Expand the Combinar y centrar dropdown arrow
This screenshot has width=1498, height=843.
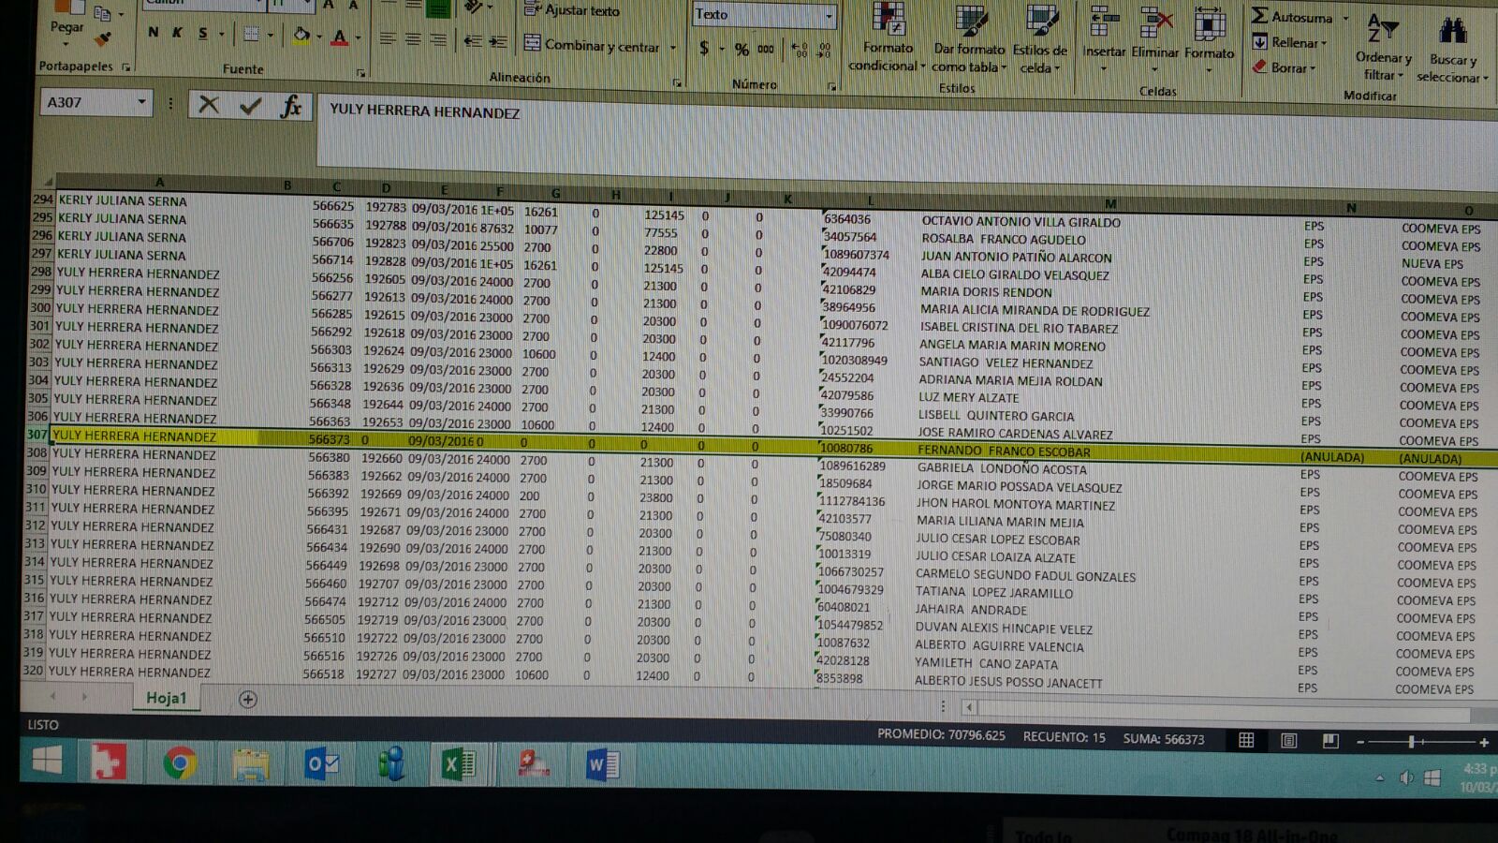tap(673, 48)
